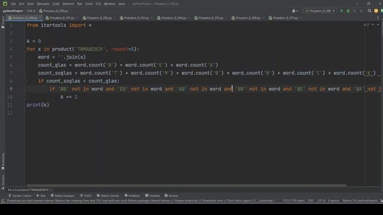Click the horizontal editor scrollbar

point(187,185)
